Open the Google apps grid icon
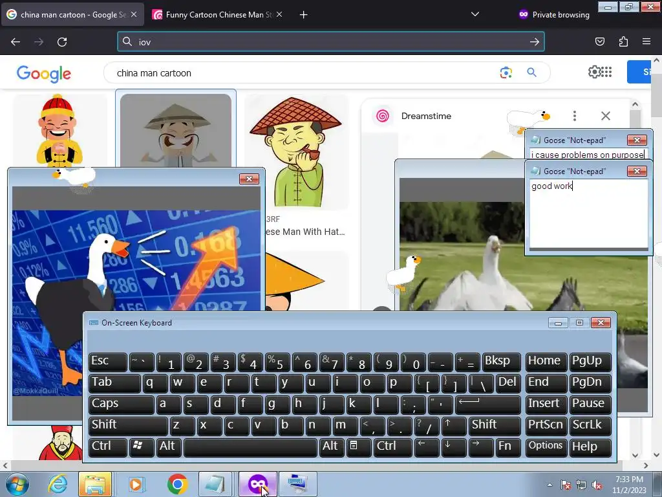662x497 pixels. coord(606,72)
